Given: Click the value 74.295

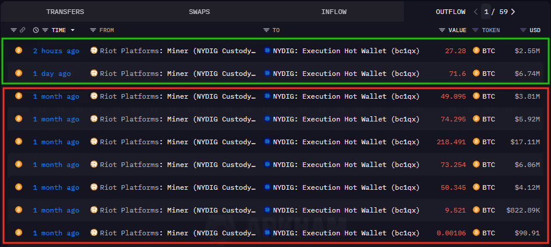Looking at the screenshot, I should point(454,119).
